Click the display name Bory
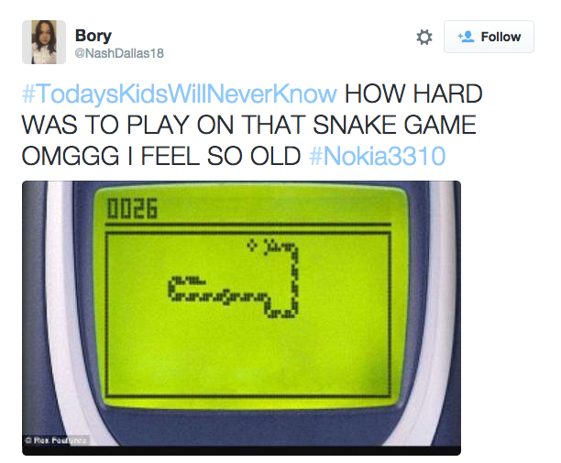 pos(93,36)
